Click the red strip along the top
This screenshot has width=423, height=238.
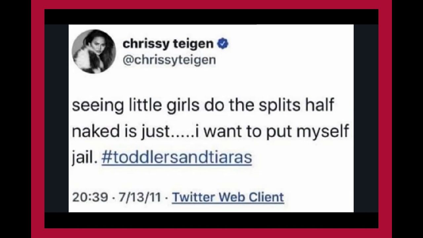[x=211, y=4]
